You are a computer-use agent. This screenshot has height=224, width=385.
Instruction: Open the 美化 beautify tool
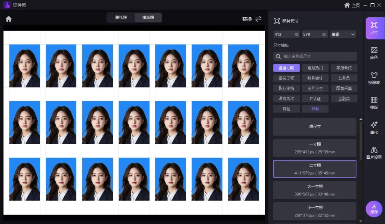point(374,128)
